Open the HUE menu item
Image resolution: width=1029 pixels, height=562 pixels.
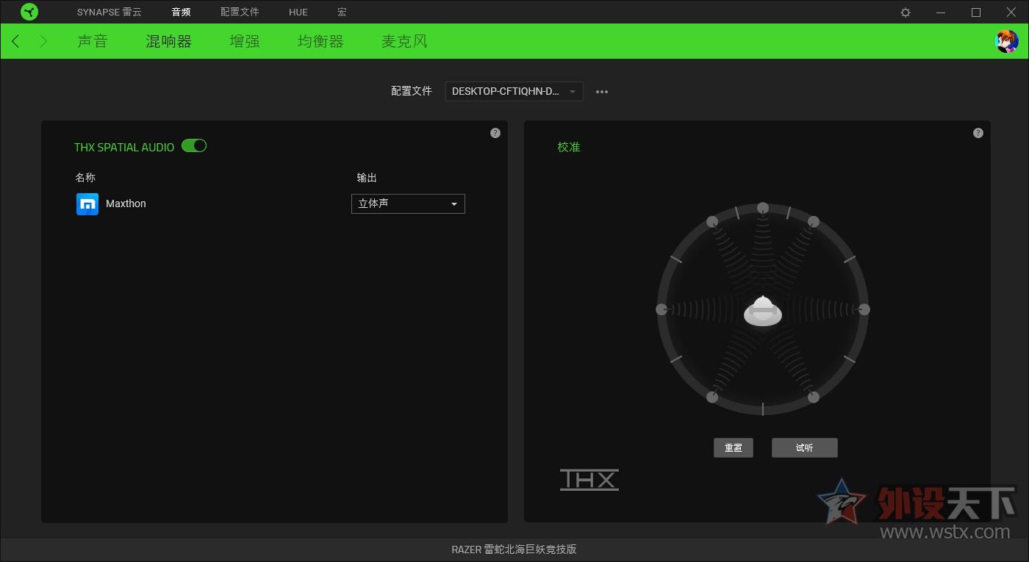[x=298, y=12]
